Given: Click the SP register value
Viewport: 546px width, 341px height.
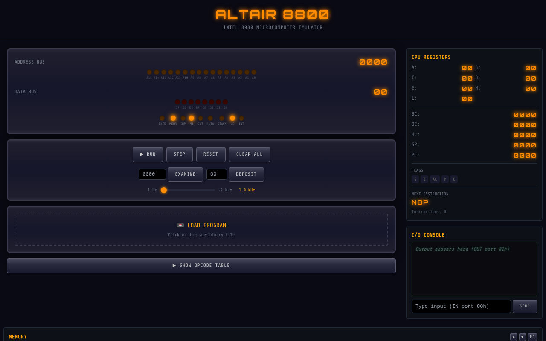Looking at the screenshot, I should 525,145.
